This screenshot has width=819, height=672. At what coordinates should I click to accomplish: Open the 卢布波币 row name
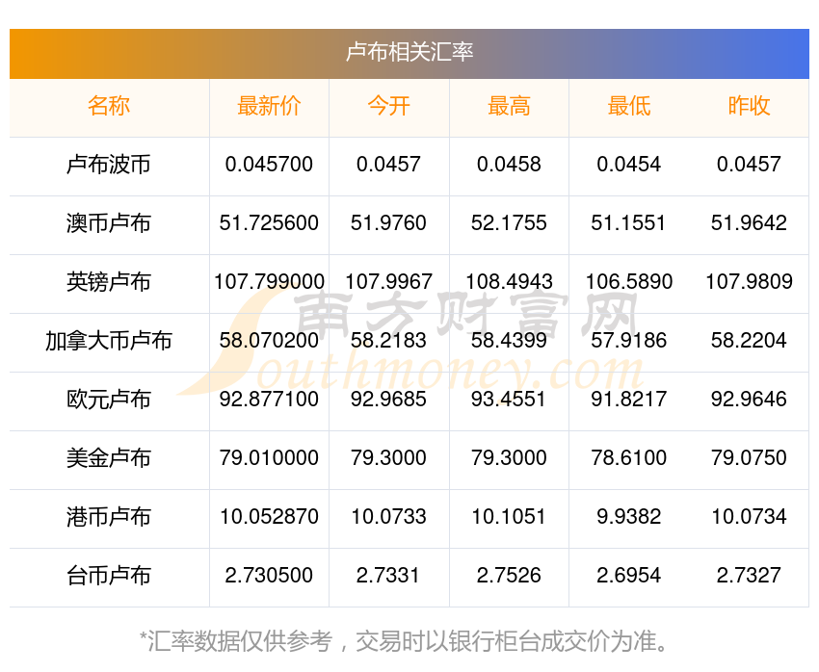pos(109,165)
